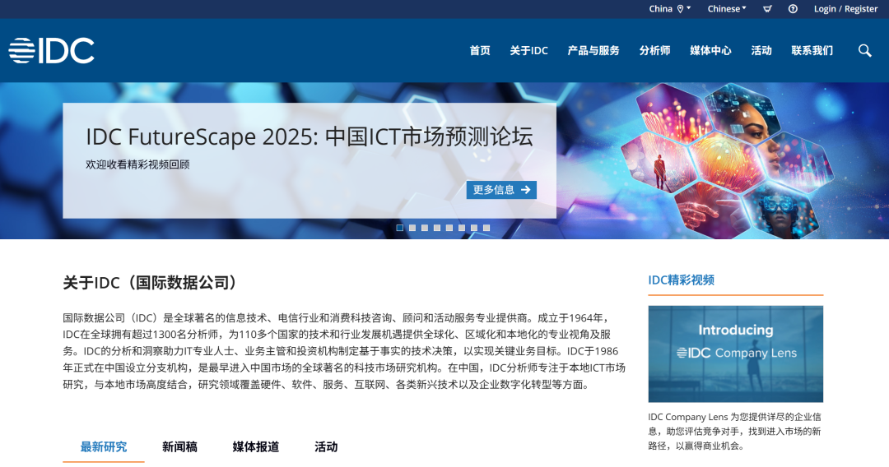The height and width of the screenshot is (467, 889).
Task: Go to 首页 menu item
Action: point(480,50)
